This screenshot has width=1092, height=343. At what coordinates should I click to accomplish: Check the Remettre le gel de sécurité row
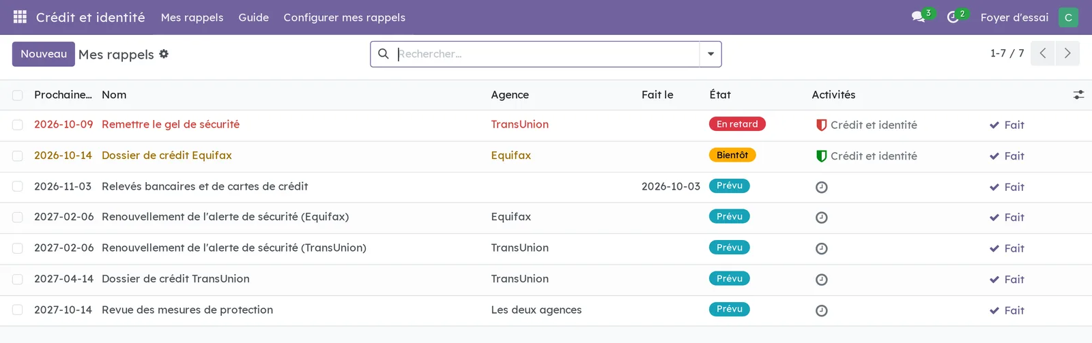point(18,125)
